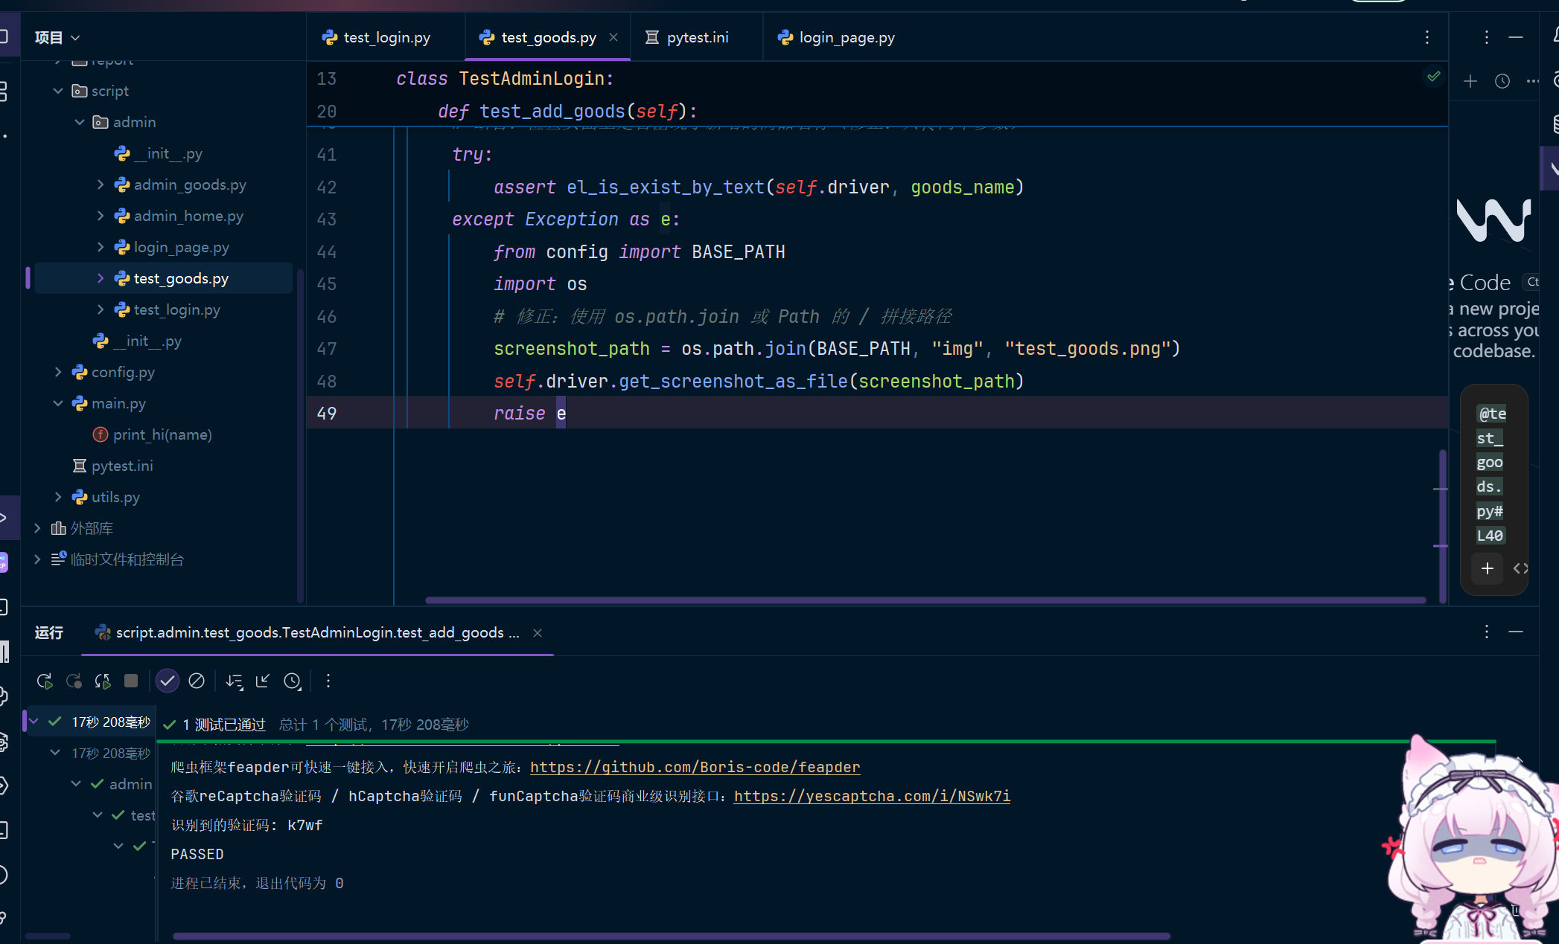
Task: Click editor horizontal scrollbar
Action: pyautogui.click(x=925, y=600)
